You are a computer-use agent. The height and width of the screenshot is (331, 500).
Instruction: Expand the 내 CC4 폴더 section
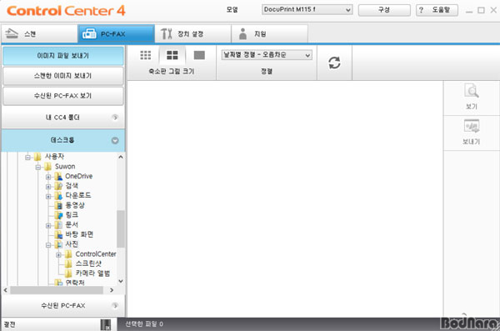(x=63, y=118)
